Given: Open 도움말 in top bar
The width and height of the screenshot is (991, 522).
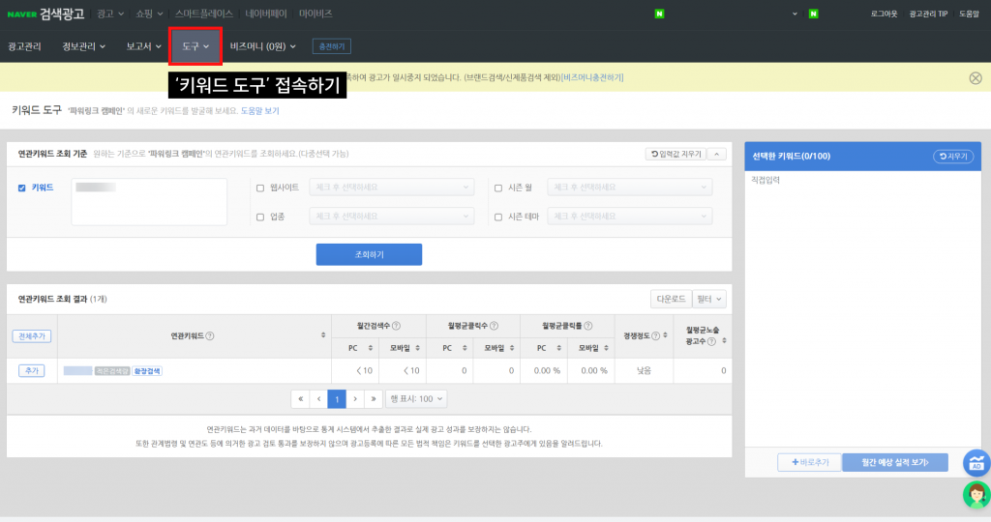Looking at the screenshot, I should coord(969,14).
